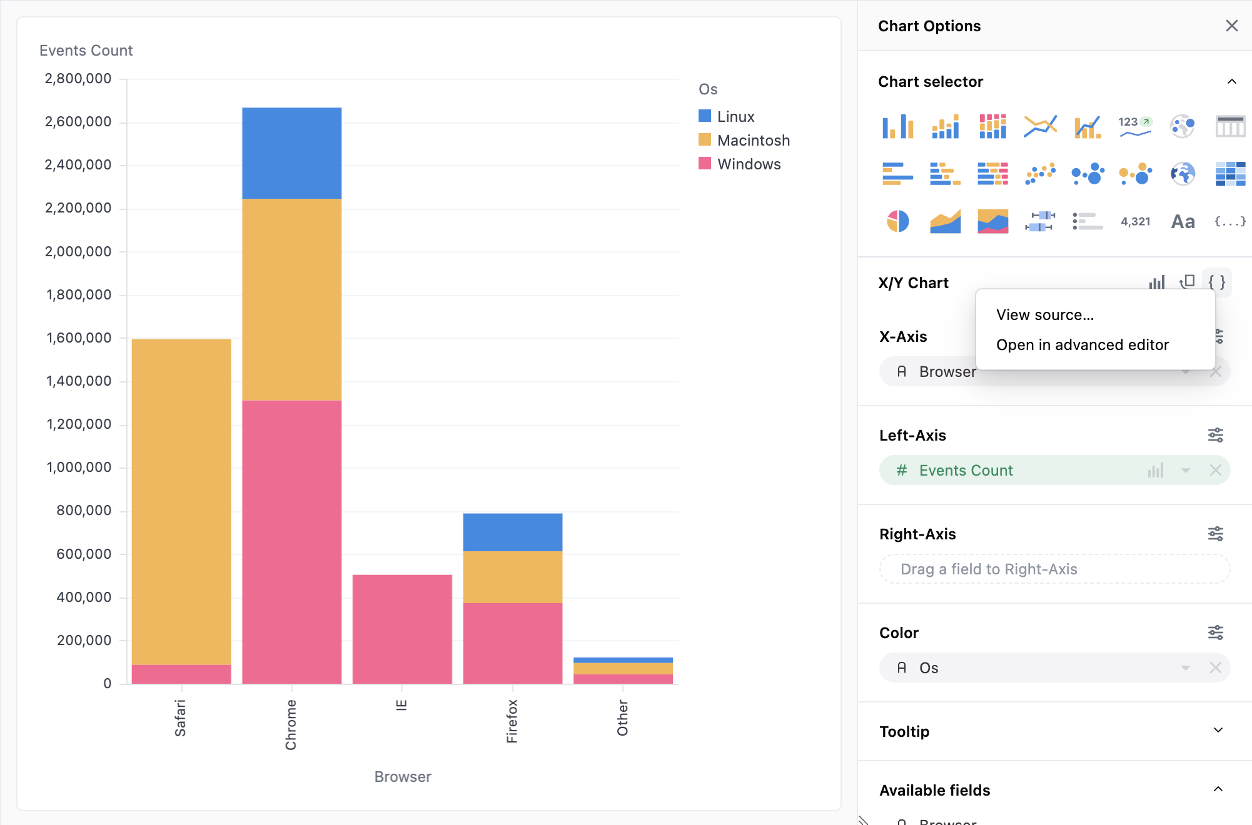This screenshot has height=825, width=1252.
Task: Click the Other axis label
Action: click(622, 718)
